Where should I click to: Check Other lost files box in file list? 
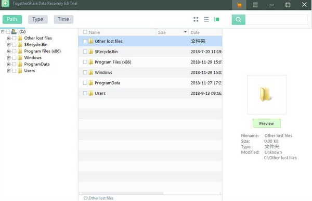85,41
